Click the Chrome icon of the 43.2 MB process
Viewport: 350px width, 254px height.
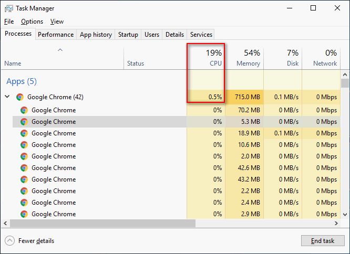point(24,179)
